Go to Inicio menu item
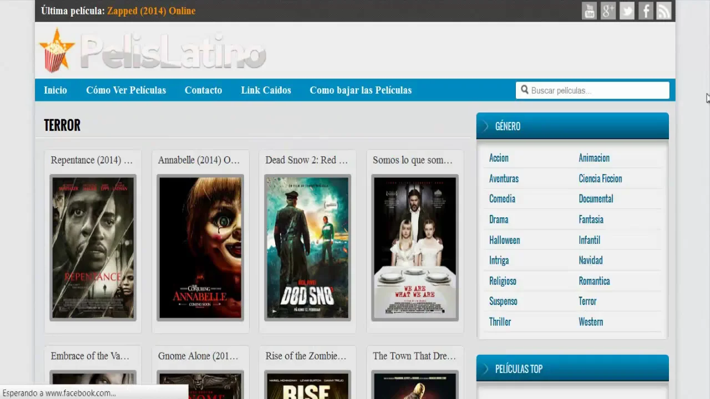The image size is (710, 399). [x=55, y=90]
